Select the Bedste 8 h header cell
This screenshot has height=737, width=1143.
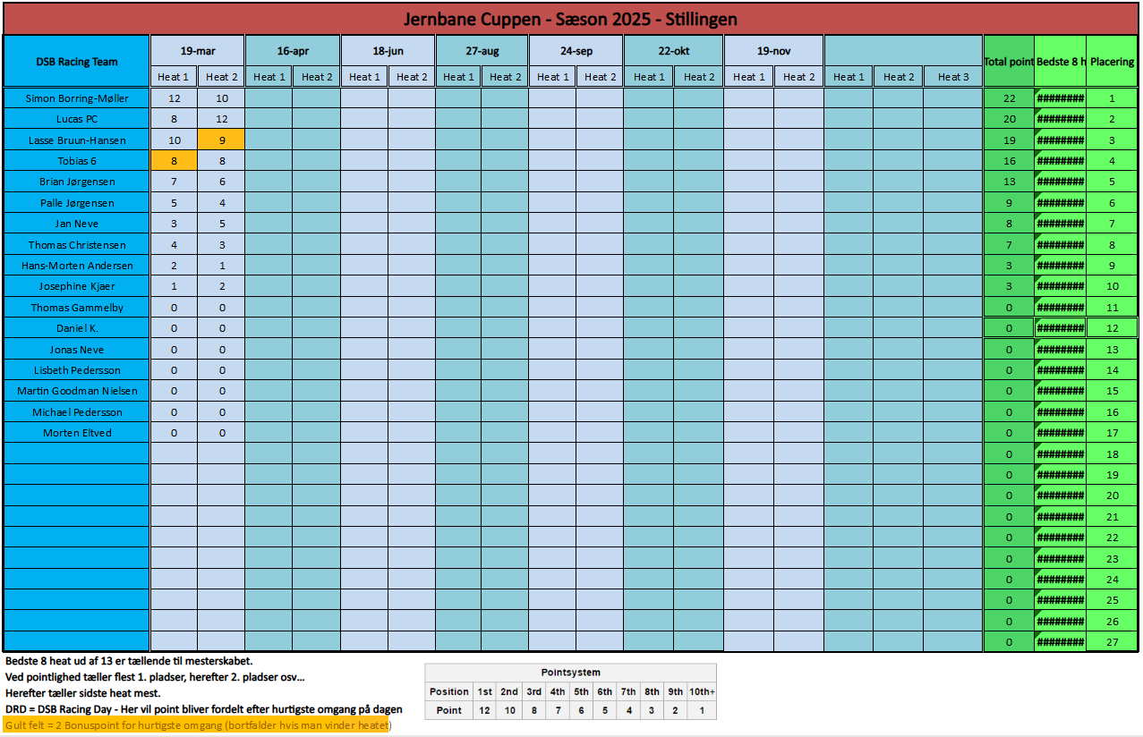click(1061, 62)
